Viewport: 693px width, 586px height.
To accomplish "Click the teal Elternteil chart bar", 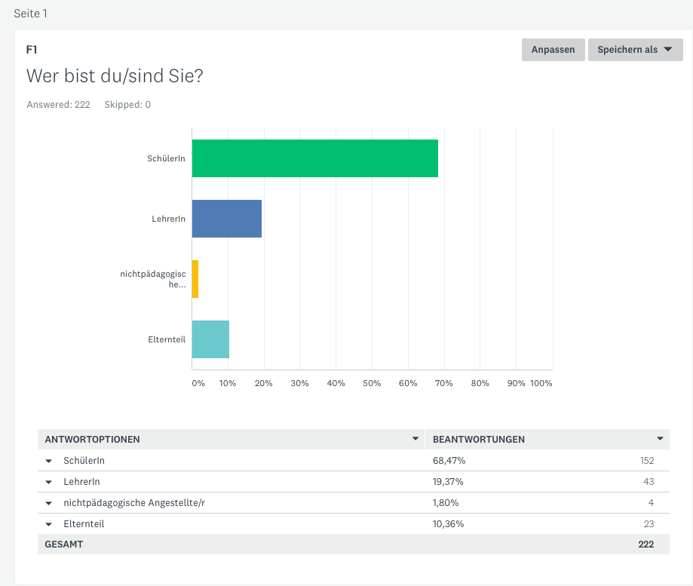I will (x=210, y=339).
